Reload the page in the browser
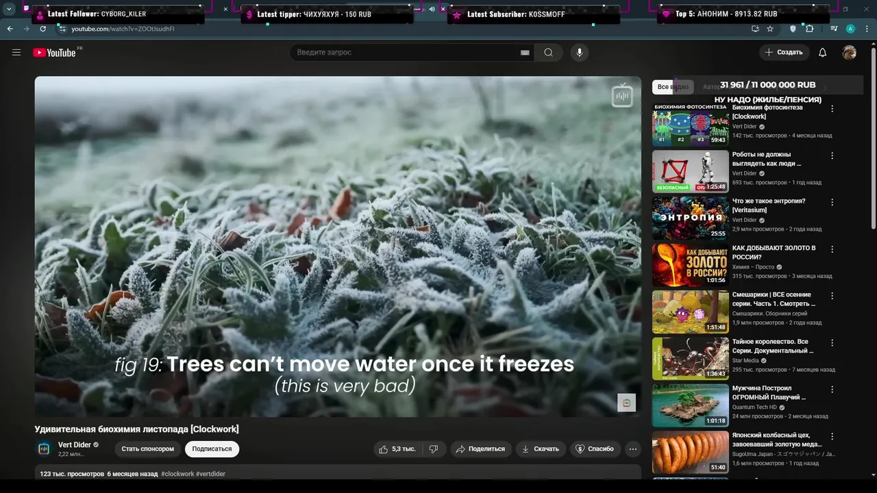The image size is (877, 493). tap(42, 29)
